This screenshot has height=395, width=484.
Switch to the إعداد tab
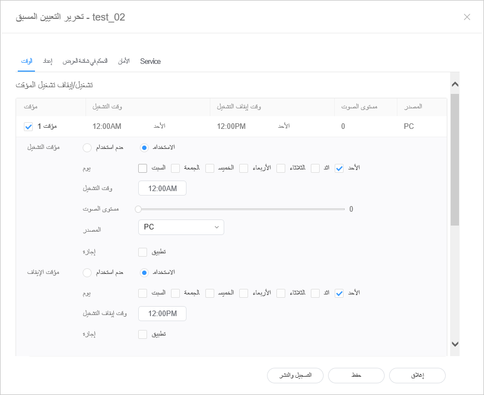(x=48, y=61)
